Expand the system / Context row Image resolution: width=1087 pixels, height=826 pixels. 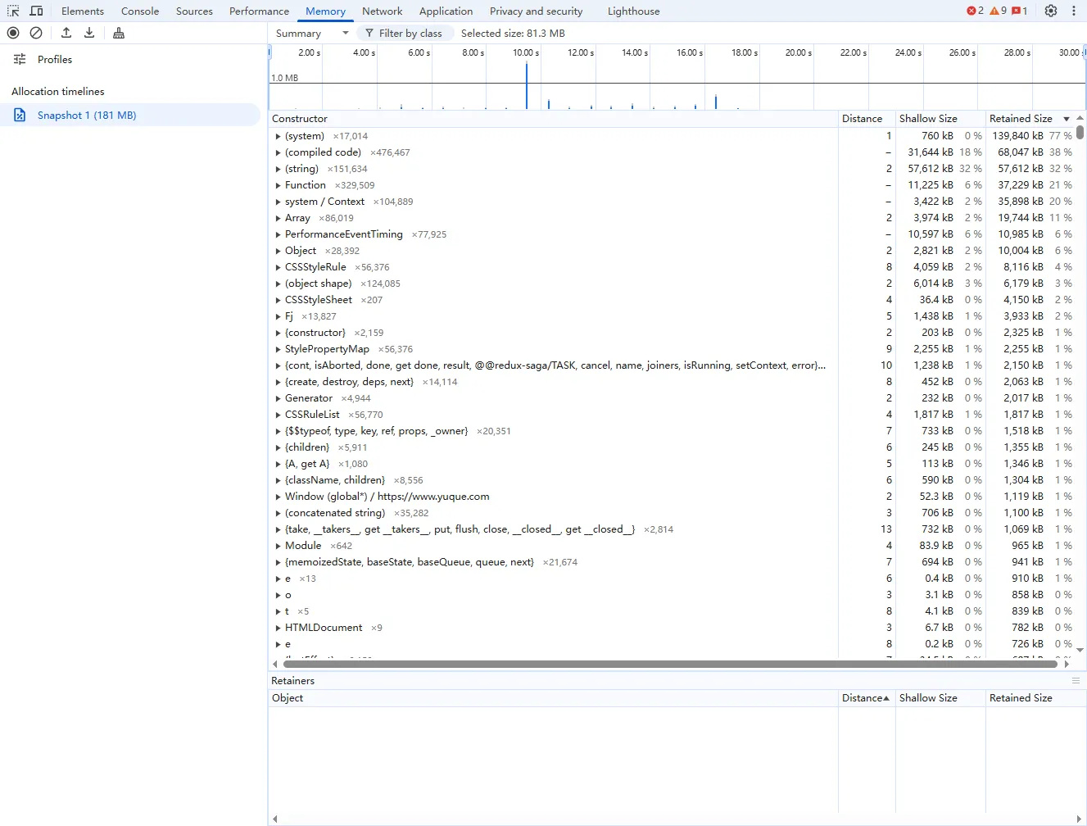(x=279, y=202)
